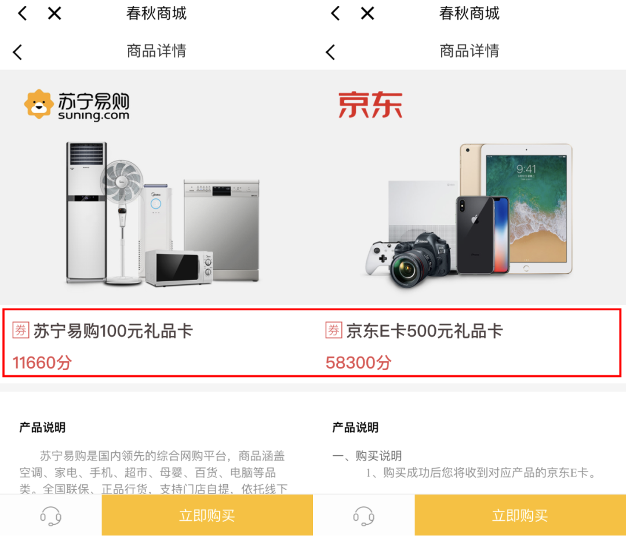This screenshot has width=626, height=537.
Task: Open customer service headset on Suning page
Action: [x=50, y=516]
